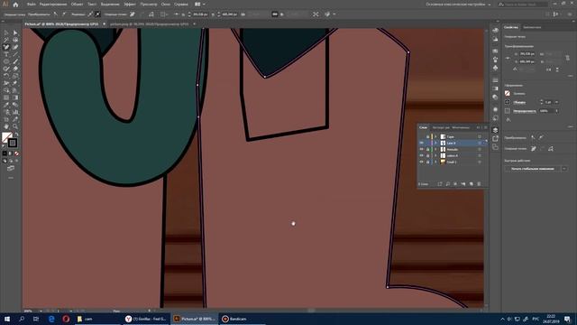Select the Pen tool

coord(6,47)
